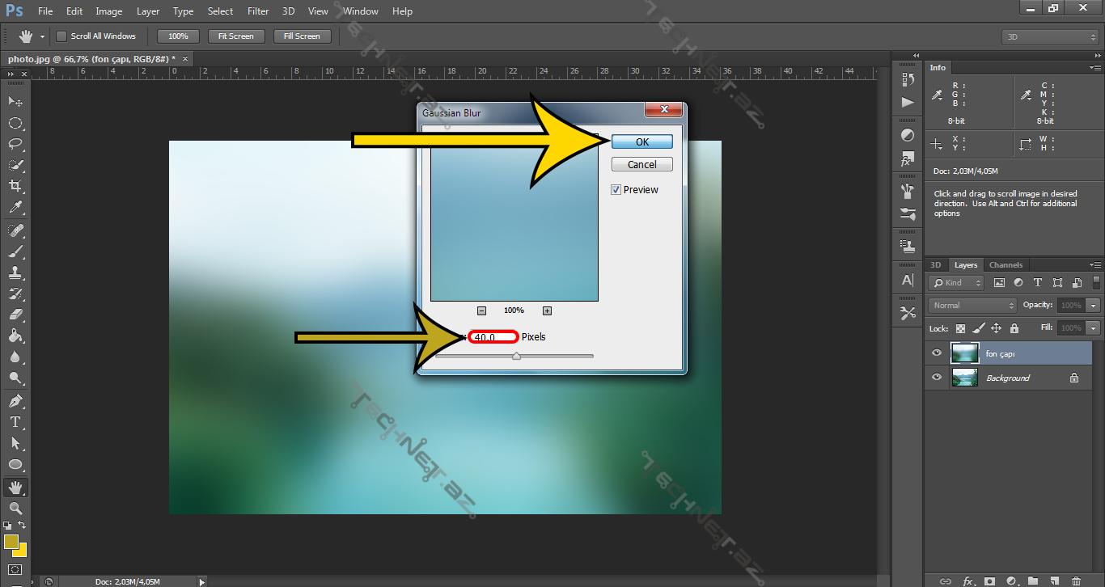Open the Filter menu
Viewport: 1105px width, 587px height.
(x=258, y=11)
